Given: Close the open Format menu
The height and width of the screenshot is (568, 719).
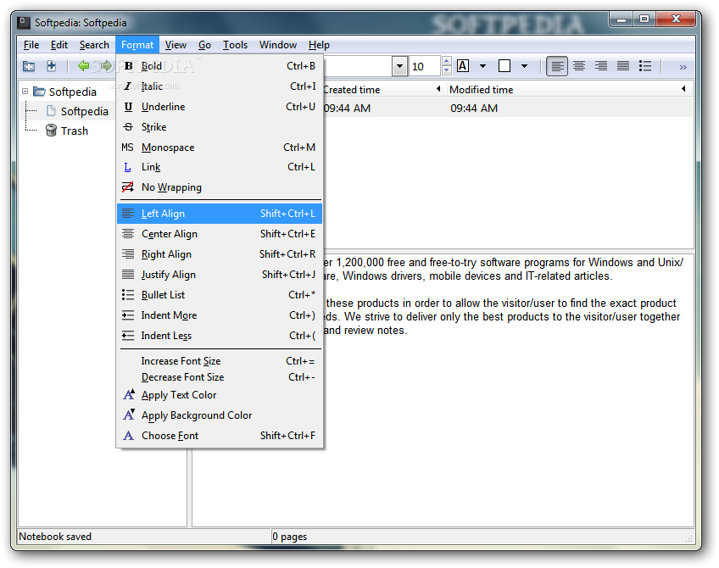Looking at the screenshot, I should pyautogui.click(x=137, y=45).
